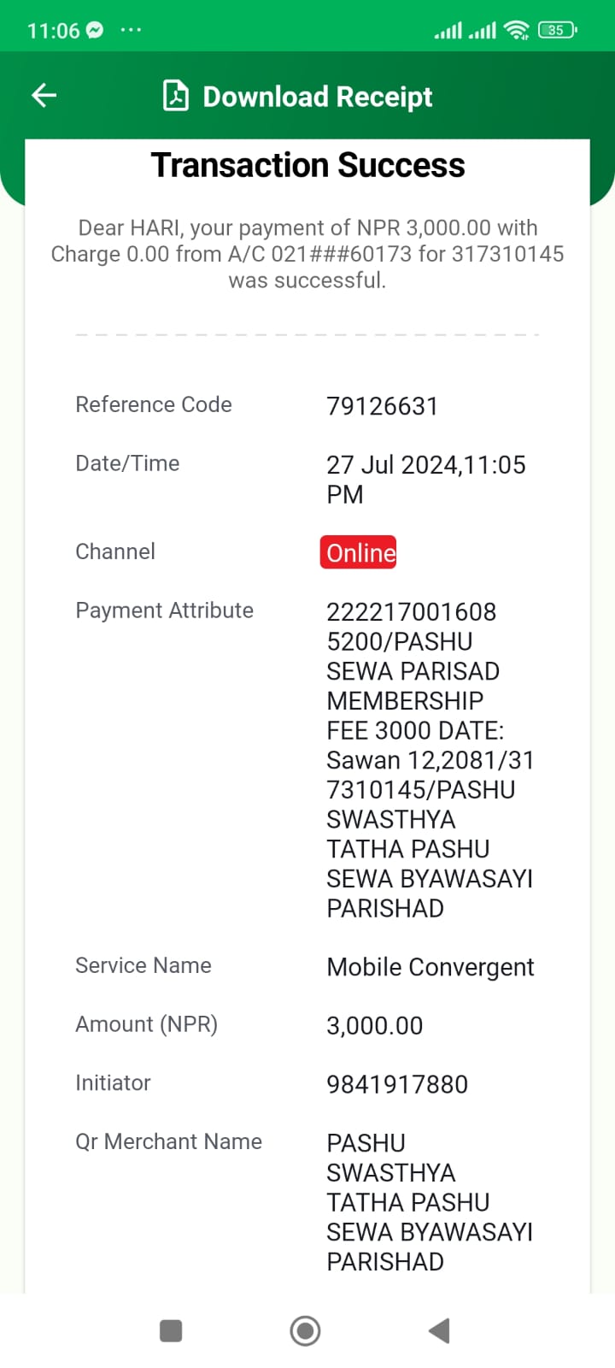This screenshot has width=615, height=1368.
Task: Tap the red Online channel badge
Action: [359, 552]
